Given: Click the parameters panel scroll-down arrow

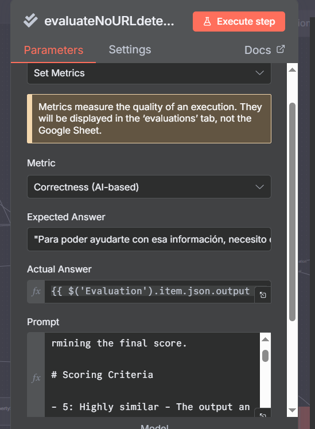Looking at the screenshot, I should pyautogui.click(x=292, y=410).
